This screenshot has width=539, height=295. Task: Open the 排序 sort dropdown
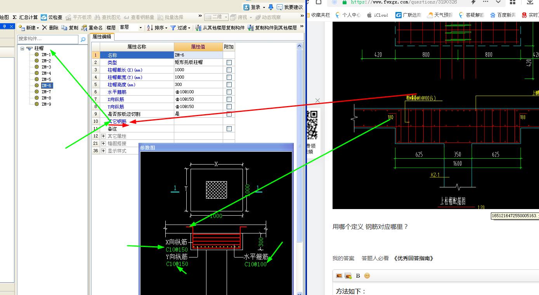tap(157, 28)
